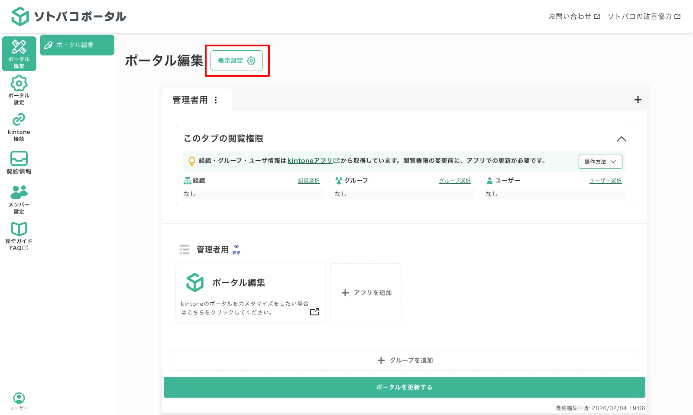Open the 操作方法 dropdown
The height and width of the screenshot is (415, 693).
click(x=600, y=161)
